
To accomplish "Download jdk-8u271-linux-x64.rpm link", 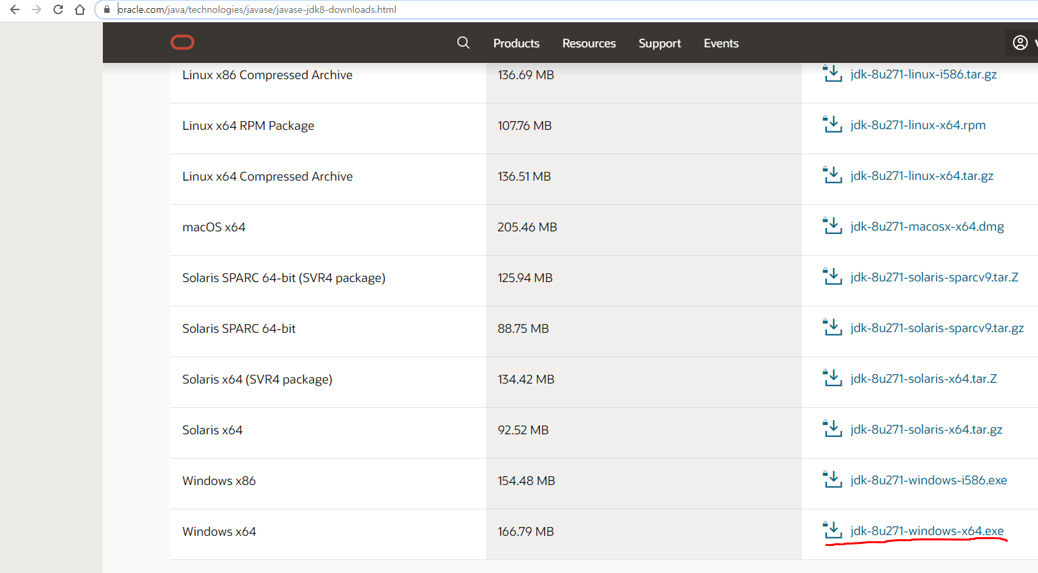I will [918, 125].
